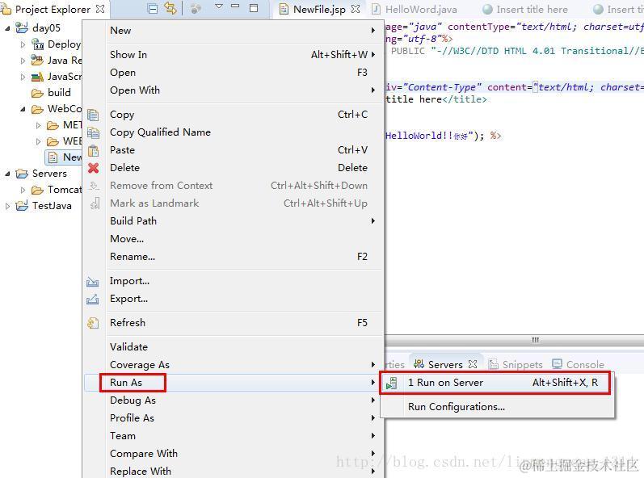Image resolution: width=644 pixels, height=478 pixels.
Task: Click the Export icon in context menu
Action: tap(92, 299)
